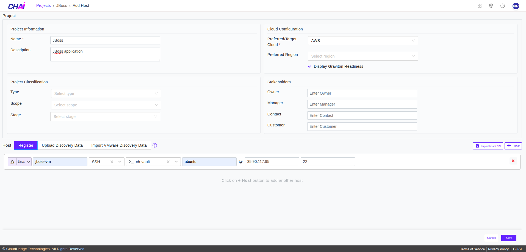Click the port 22 field
This screenshot has height=252, width=526.
click(x=328, y=162)
